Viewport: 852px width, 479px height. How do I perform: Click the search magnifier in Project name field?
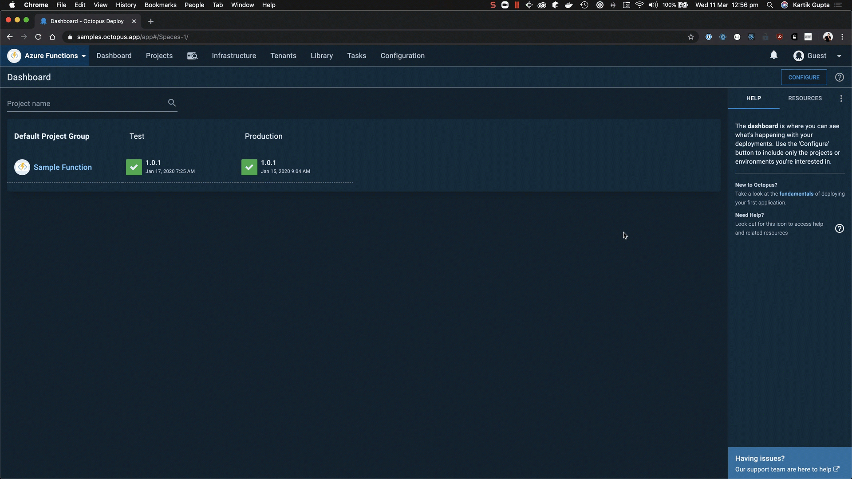[x=172, y=103]
